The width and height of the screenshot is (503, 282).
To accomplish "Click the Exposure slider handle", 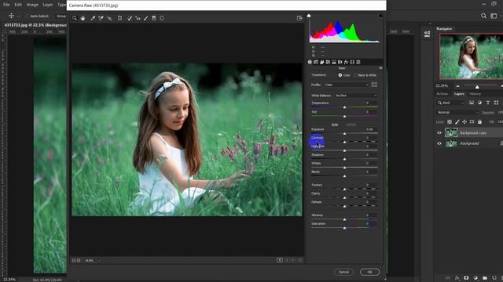I will [344, 134].
